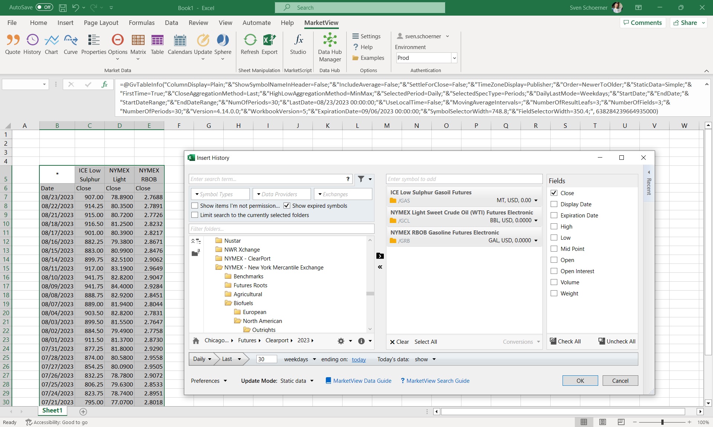Viewport: 713px width, 427px height.
Task: Open the Matrix tool
Action: (x=138, y=46)
